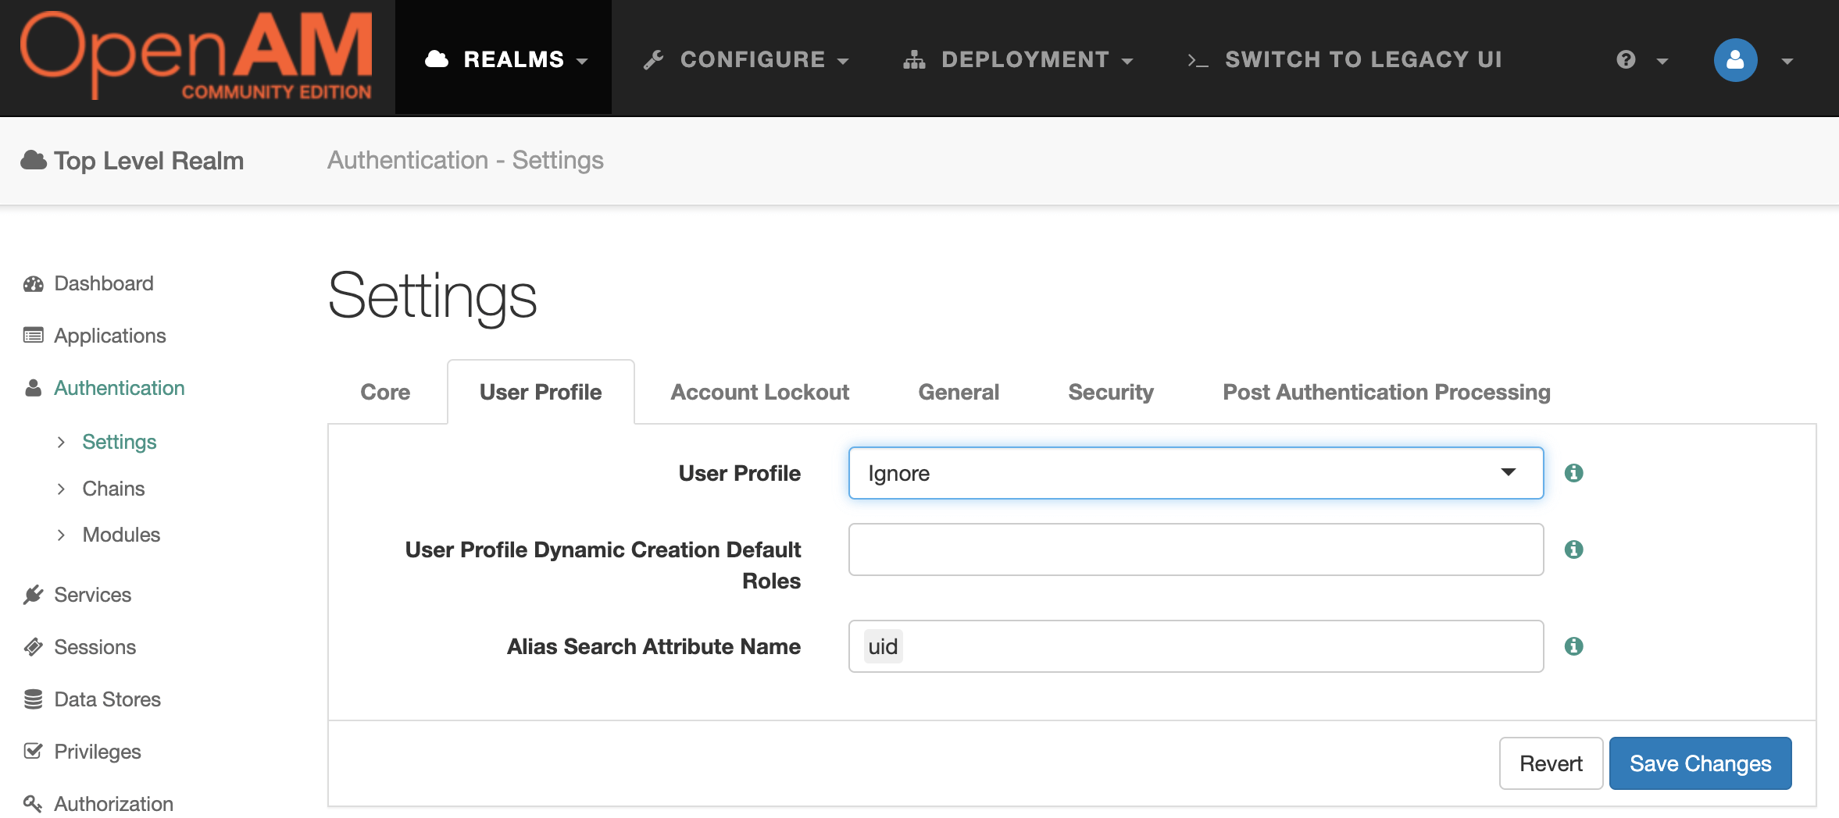Click the Top Level Realm cloud icon
Viewport: 1839px width, 818px height.
tap(34, 161)
